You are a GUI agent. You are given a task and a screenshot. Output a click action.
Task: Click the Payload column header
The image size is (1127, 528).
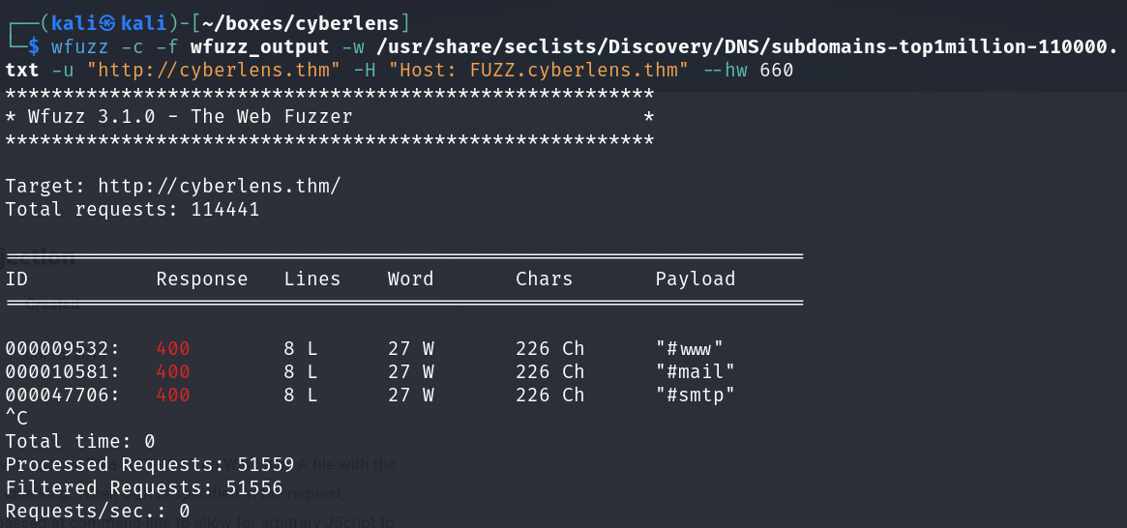click(696, 279)
